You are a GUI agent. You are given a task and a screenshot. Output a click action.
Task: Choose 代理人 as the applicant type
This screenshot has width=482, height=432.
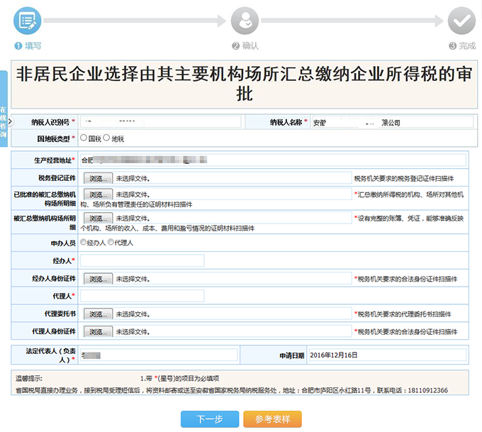click(x=110, y=243)
